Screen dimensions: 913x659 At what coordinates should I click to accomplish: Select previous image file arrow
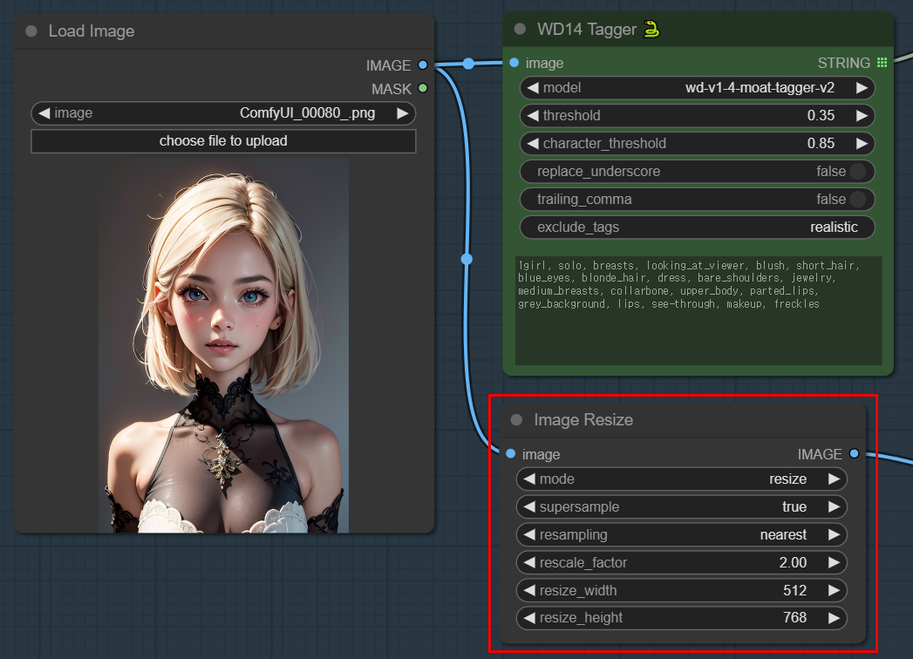tap(44, 113)
